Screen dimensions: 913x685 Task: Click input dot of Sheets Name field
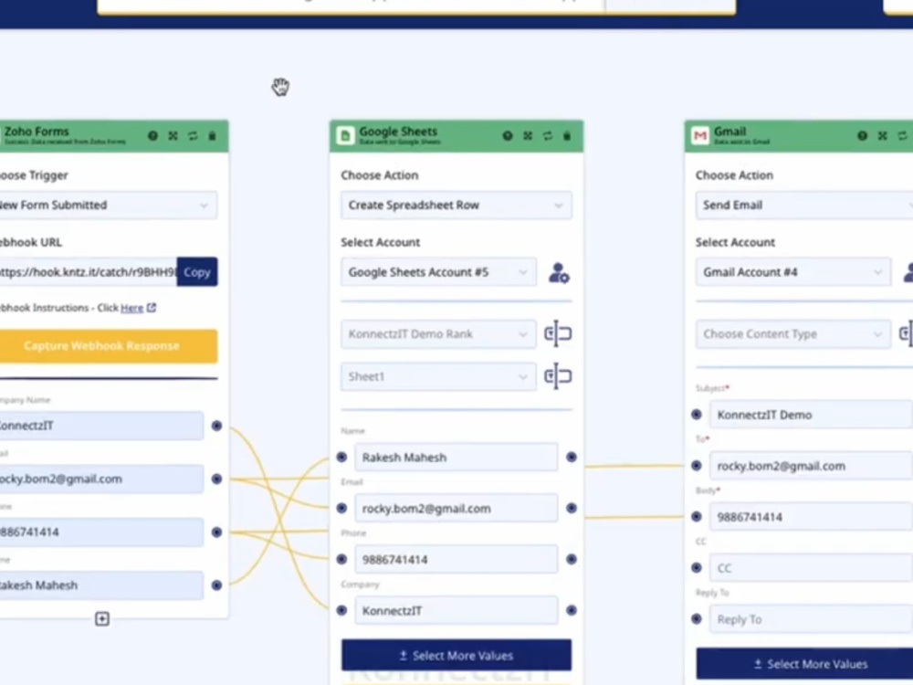click(341, 458)
